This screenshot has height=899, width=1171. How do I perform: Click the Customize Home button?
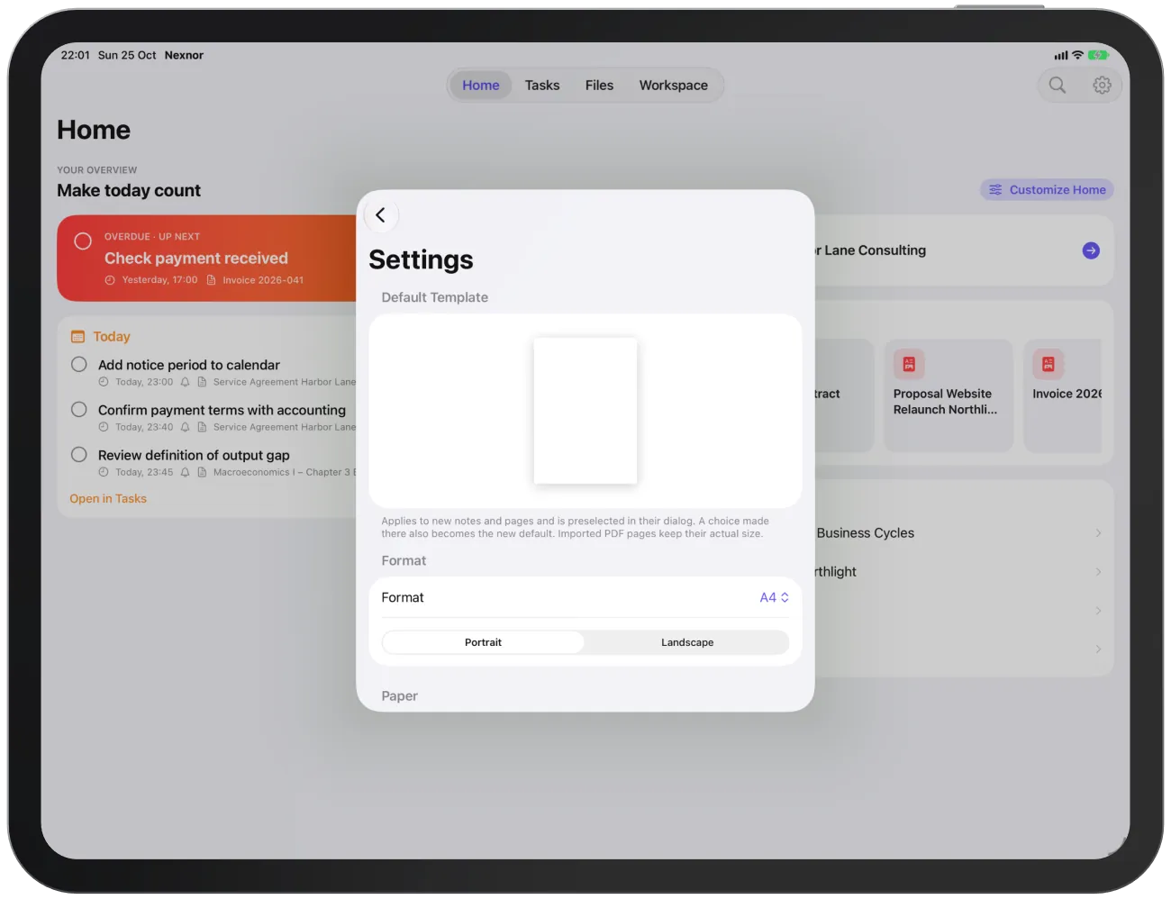click(1047, 190)
